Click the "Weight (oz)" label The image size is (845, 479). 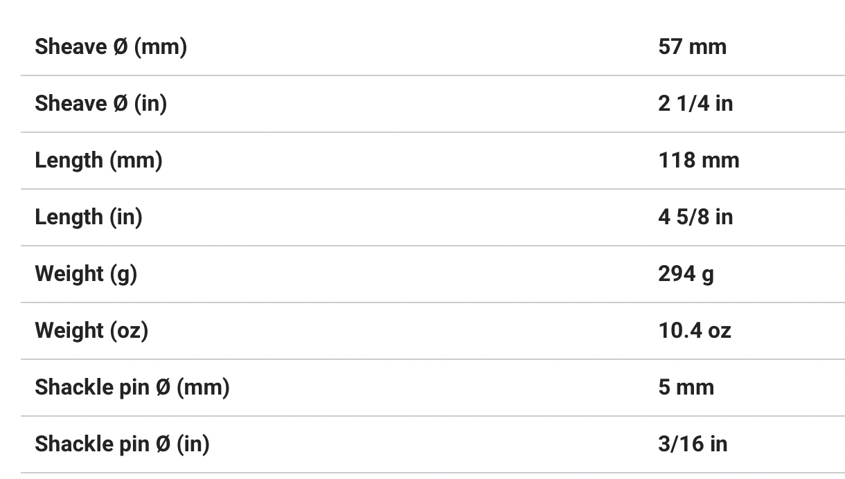(91, 330)
